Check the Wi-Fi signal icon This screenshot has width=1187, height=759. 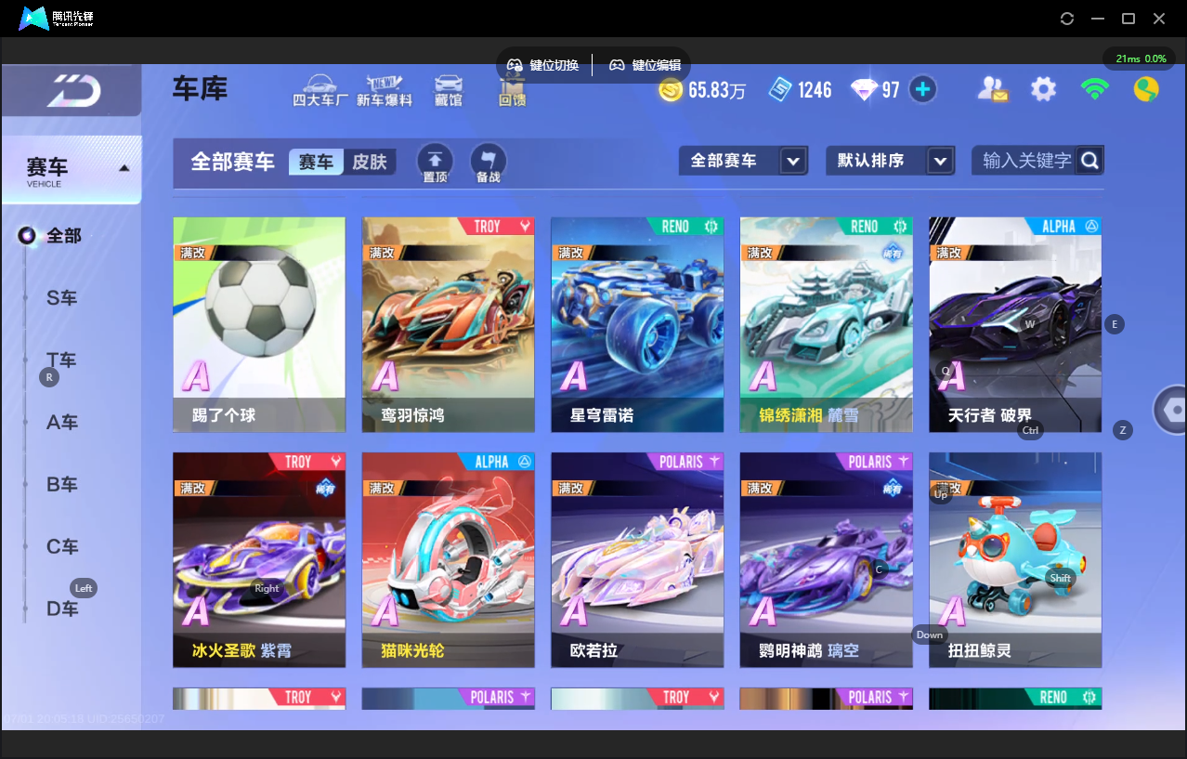(x=1095, y=89)
